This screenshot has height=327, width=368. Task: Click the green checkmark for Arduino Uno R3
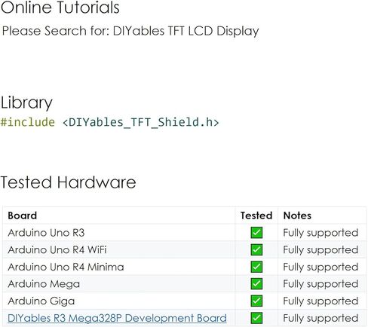coord(256,233)
